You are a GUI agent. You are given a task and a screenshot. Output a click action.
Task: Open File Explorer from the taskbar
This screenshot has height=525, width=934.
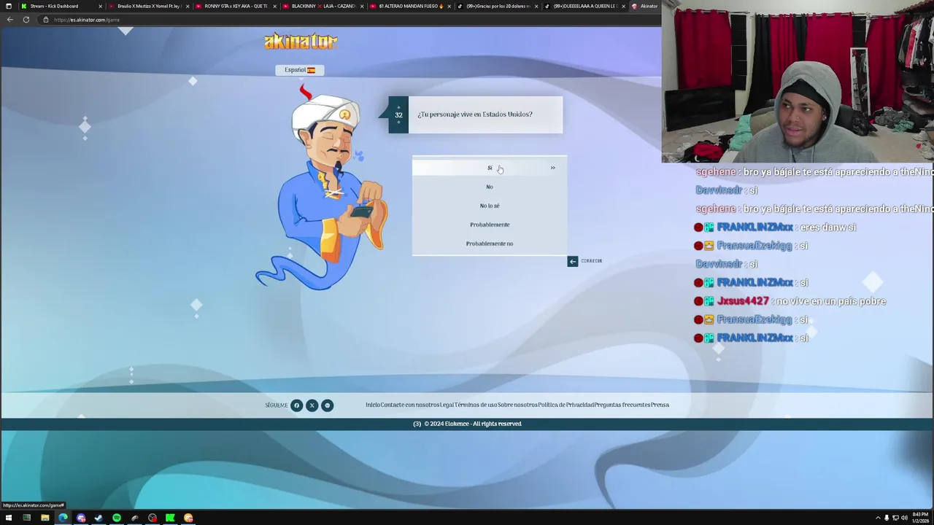45,518
